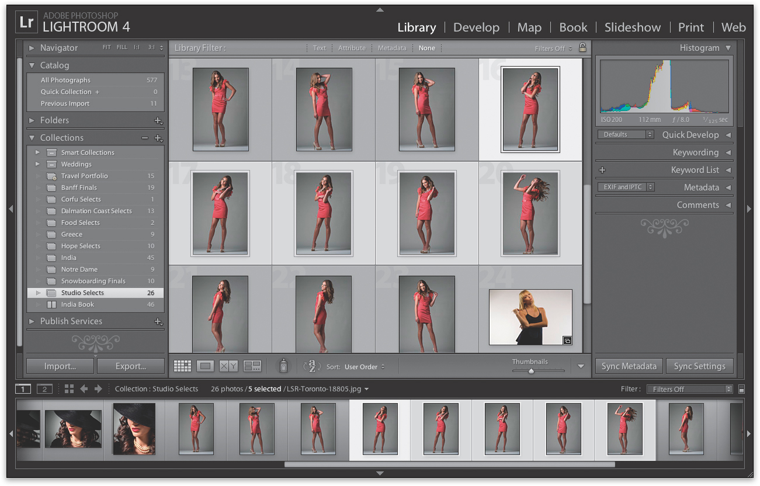The width and height of the screenshot is (760, 486).
Task: Click the Import button
Action: 60,366
